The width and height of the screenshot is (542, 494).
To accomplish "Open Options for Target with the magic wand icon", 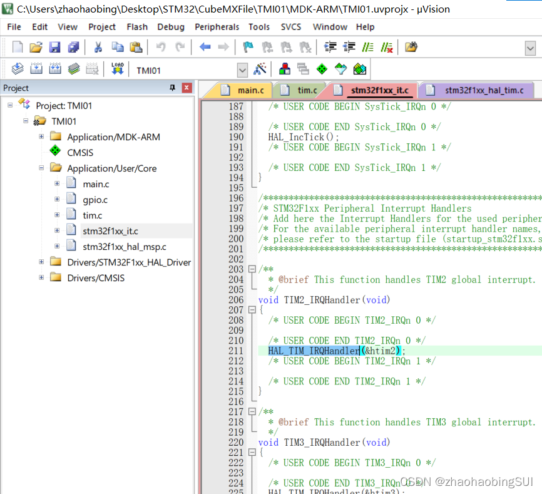I will pyautogui.click(x=260, y=69).
